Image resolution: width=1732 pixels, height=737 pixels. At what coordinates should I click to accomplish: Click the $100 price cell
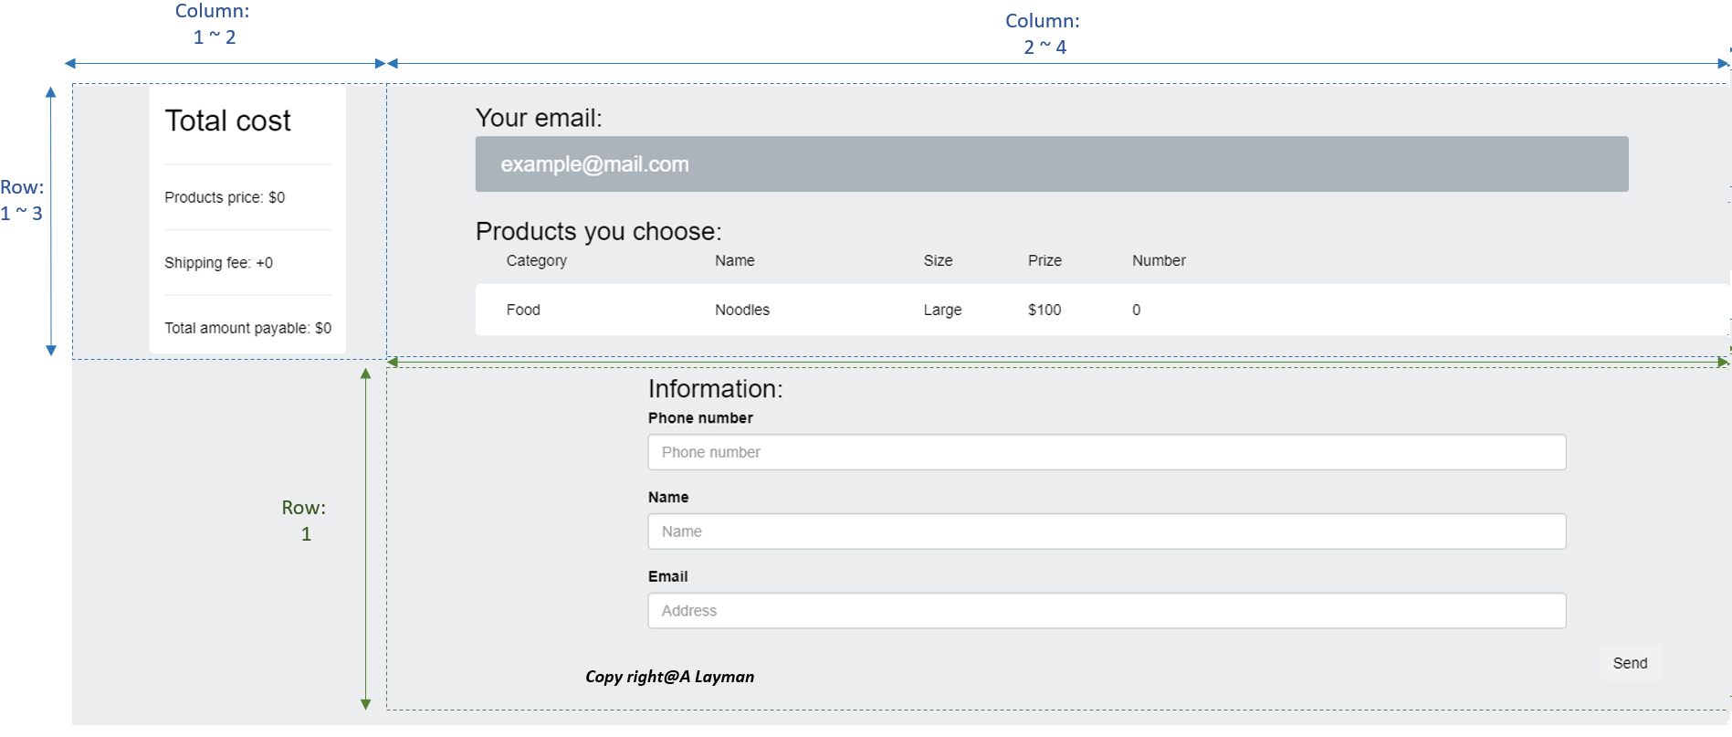pyautogui.click(x=1044, y=310)
